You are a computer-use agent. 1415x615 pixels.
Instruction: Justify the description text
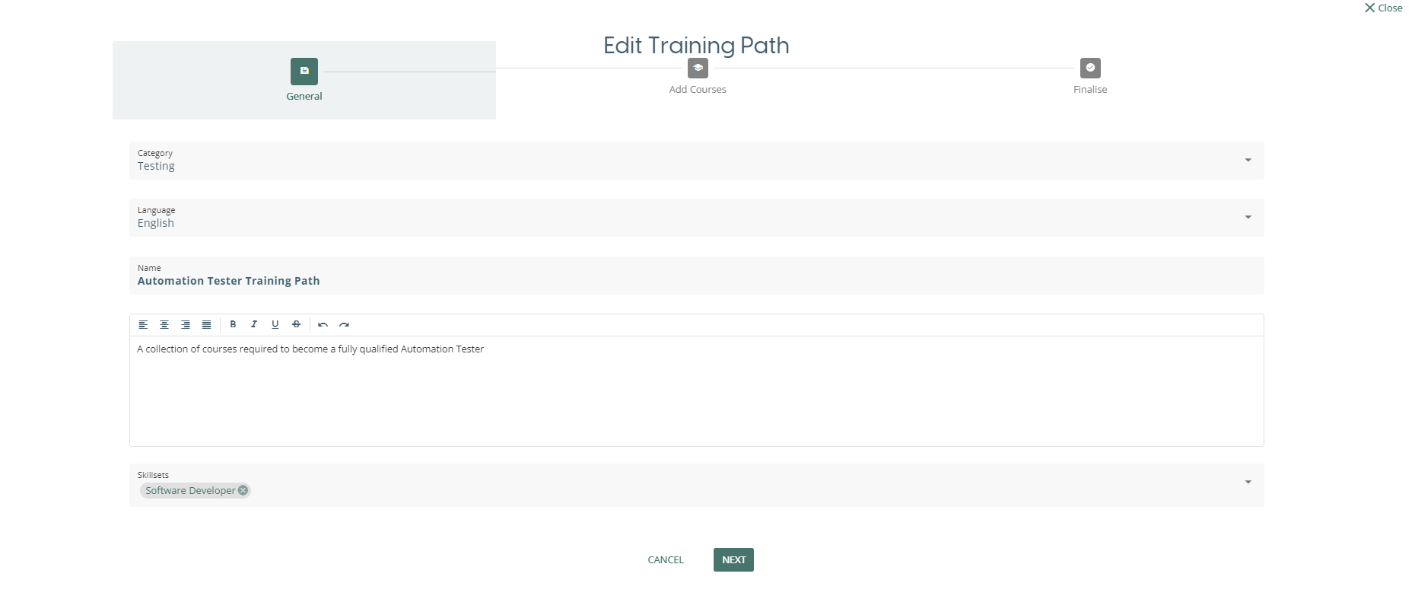click(206, 325)
